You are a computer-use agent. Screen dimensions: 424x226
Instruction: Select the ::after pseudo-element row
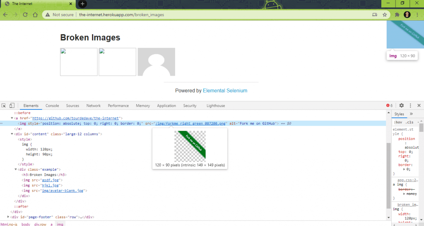click(21, 206)
